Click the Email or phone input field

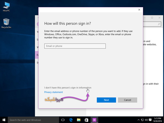75,46
